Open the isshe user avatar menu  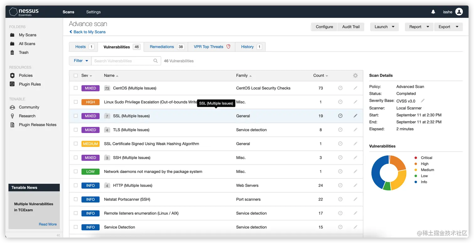pos(459,12)
